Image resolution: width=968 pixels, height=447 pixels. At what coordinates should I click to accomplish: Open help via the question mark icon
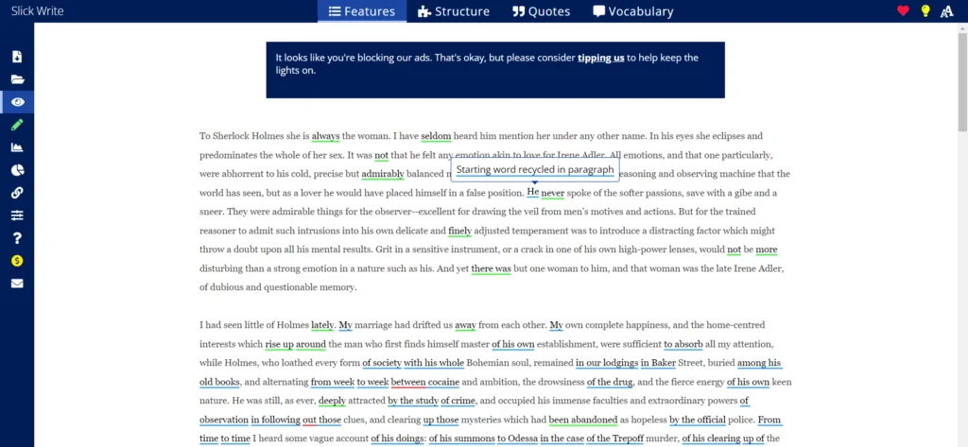[17, 238]
